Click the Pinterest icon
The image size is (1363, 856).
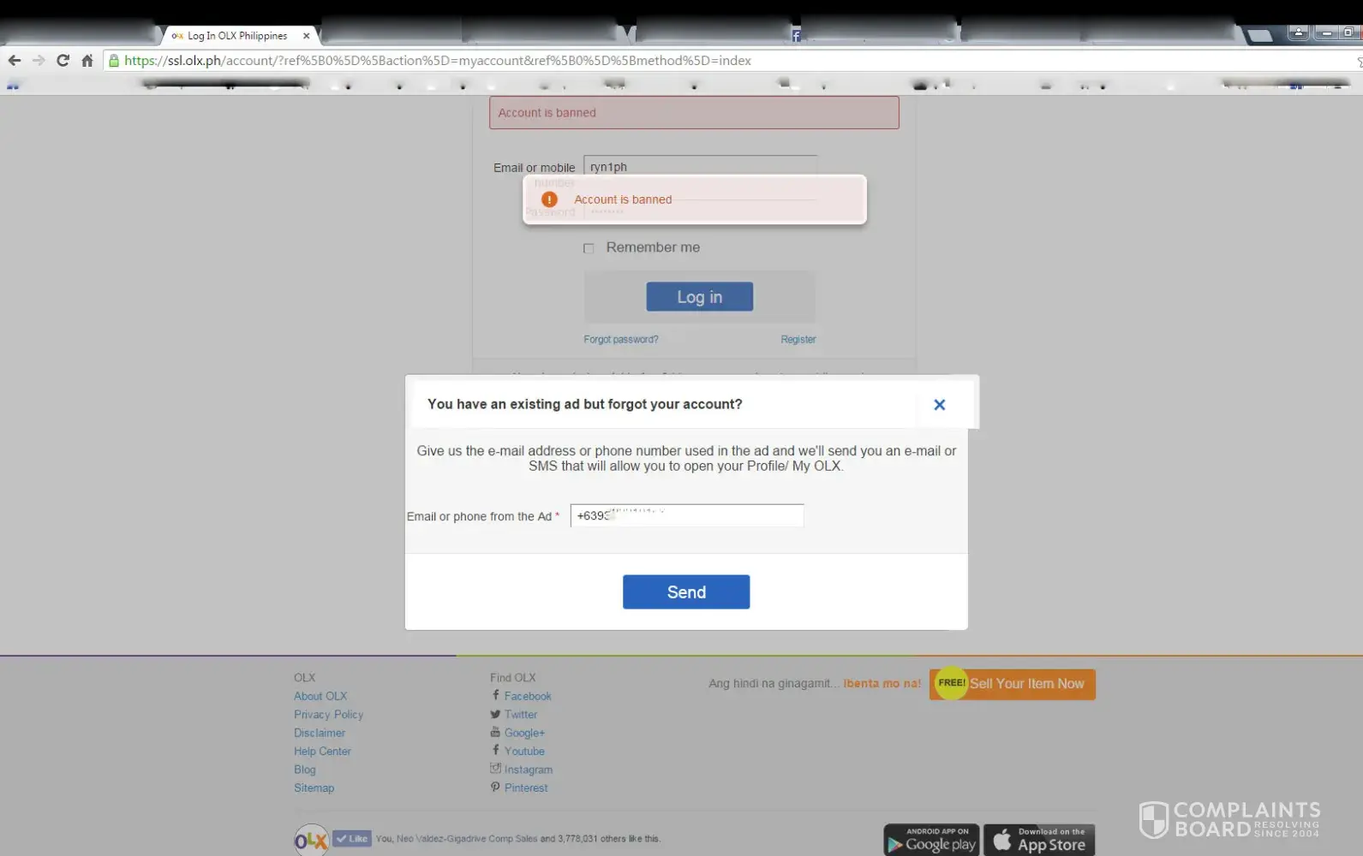pos(495,787)
